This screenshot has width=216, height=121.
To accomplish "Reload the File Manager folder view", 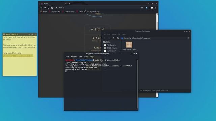I will click(188, 38).
